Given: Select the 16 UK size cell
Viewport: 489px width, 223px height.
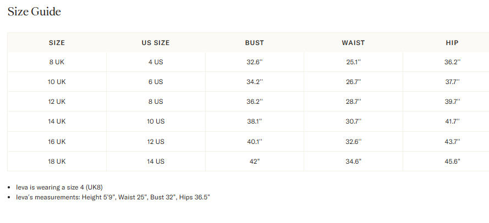Looking at the screenshot, I should [57, 141].
